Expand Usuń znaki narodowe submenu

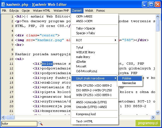[x=94, y=78]
